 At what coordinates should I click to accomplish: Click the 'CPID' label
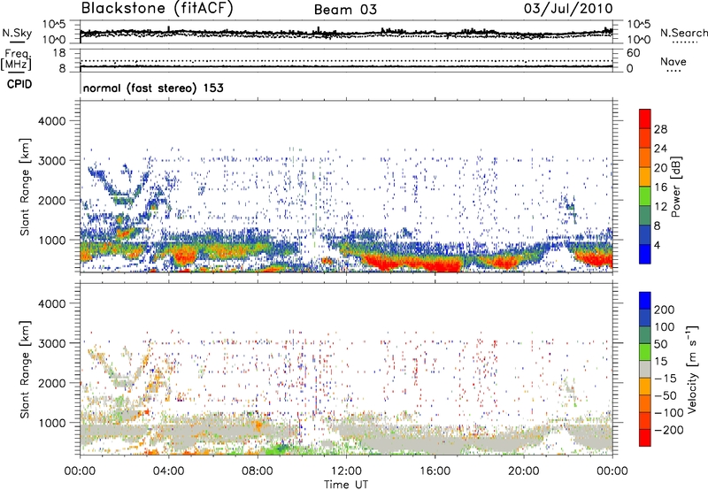pos(19,84)
